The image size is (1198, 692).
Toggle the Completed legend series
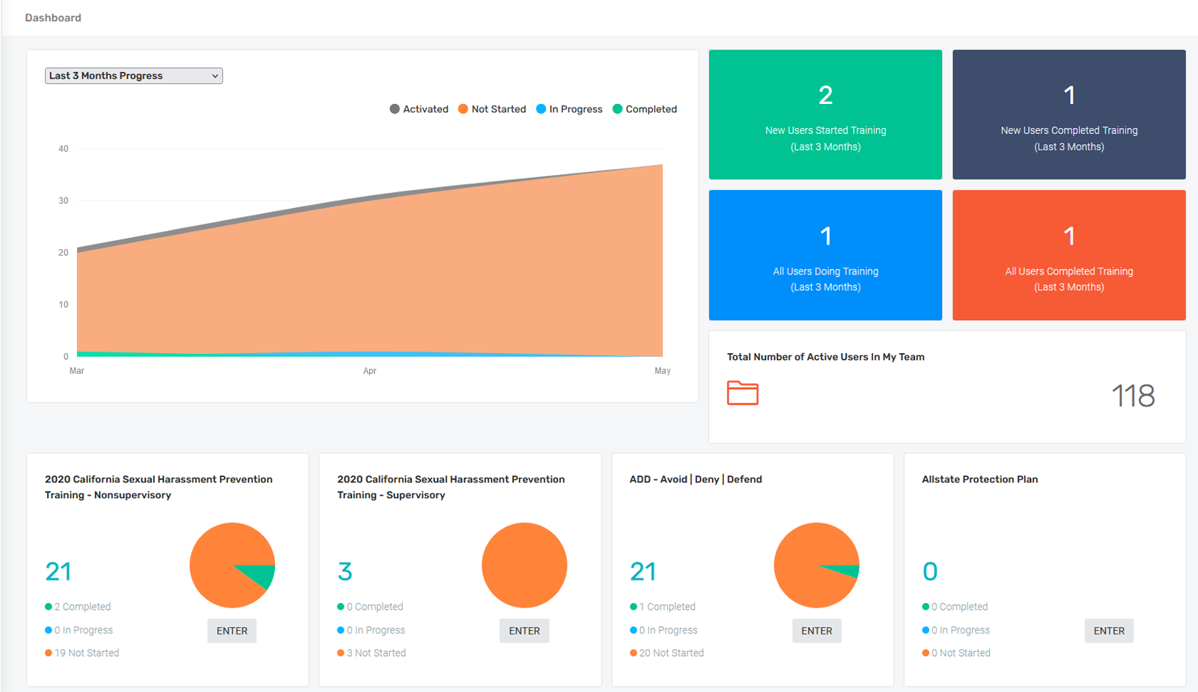coord(645,109)
